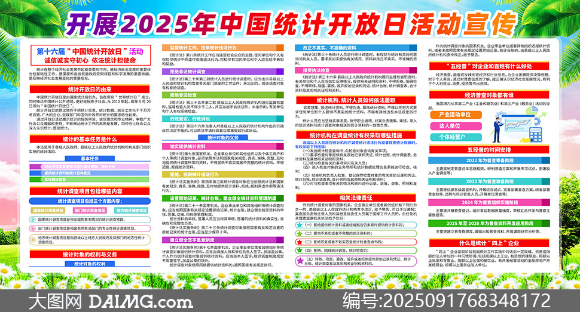The image size is (580, 312).
Task: Click the red heading 相关法律责任
Action: click(x=356, y=197)
